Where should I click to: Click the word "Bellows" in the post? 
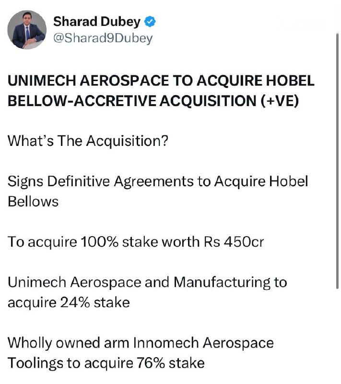33,202
